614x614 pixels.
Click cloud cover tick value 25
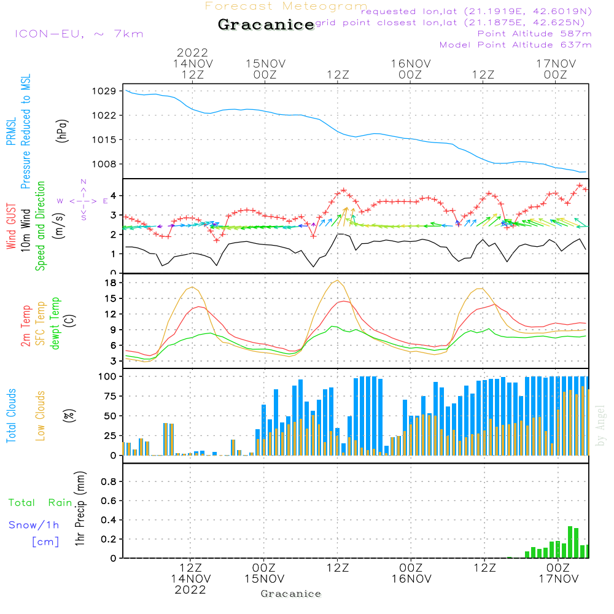110,435
